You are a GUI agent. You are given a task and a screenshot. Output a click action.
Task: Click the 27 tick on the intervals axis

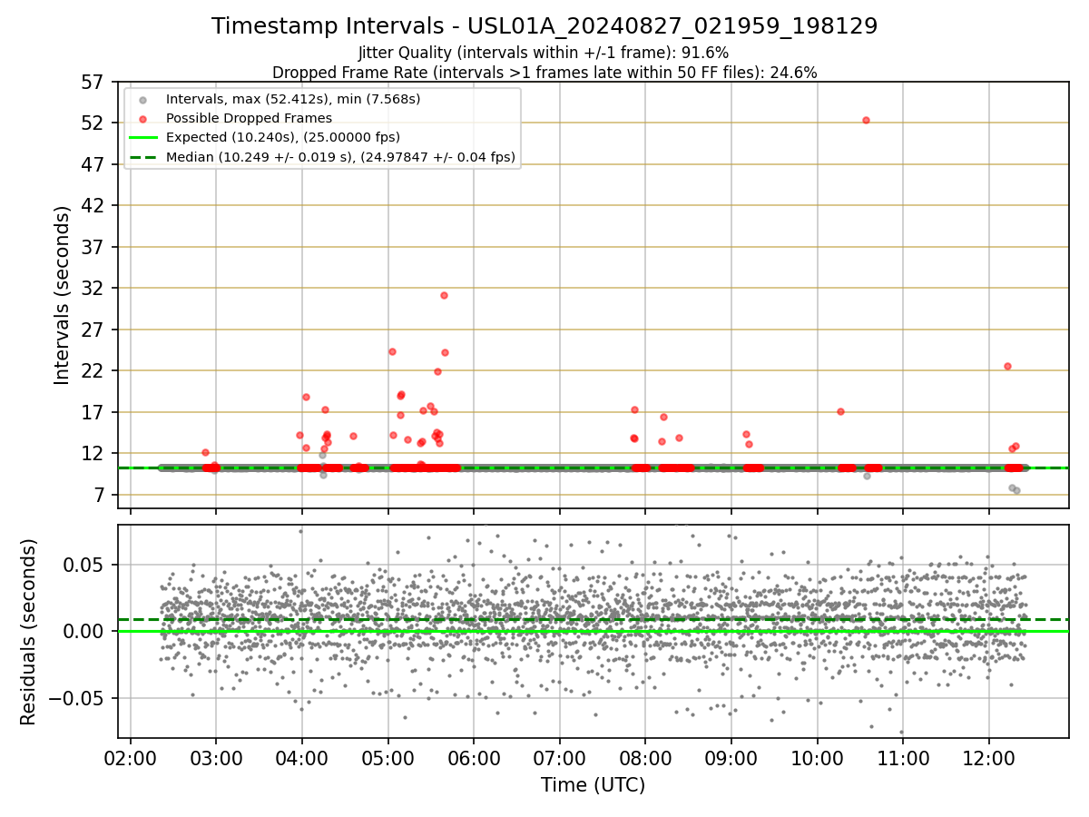point(93,330)
